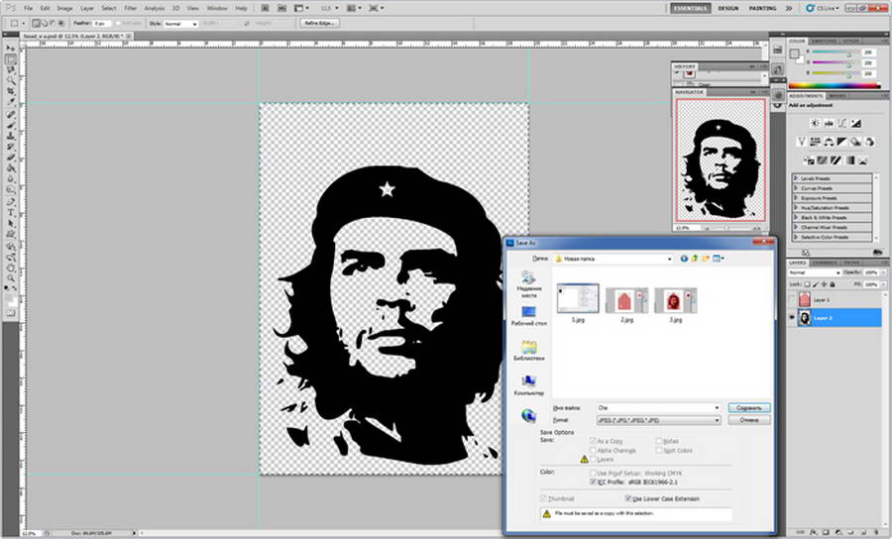892x539 pixels.
Task: Add a Hue/Saturation adjustment
Action: [815, 142]
